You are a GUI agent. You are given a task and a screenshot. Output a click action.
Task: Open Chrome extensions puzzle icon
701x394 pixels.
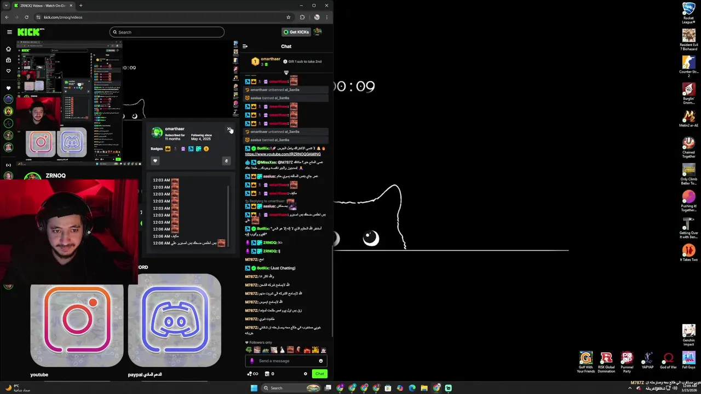pos(302,17)
